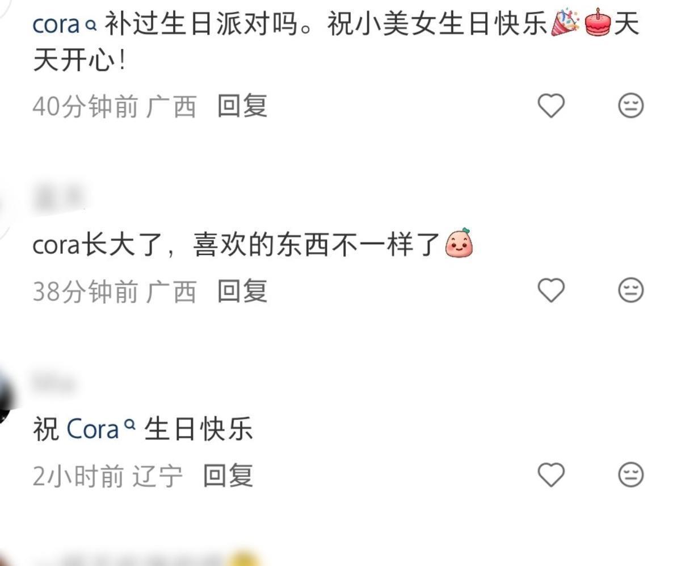Reply to the 40分钟前 广西 comment
This screenshot has height=566, width=681.
point(242,106)
